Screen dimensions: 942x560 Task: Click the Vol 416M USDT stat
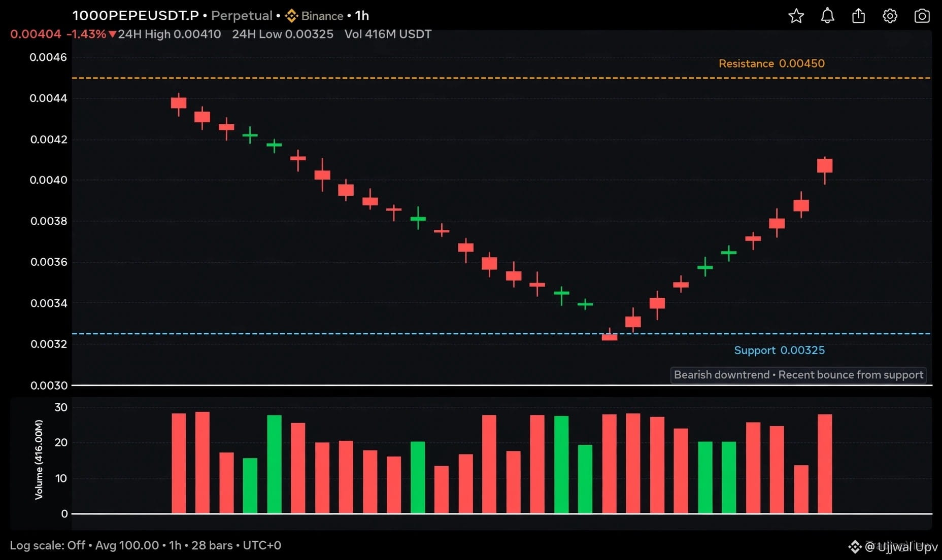tap(388, 34)
